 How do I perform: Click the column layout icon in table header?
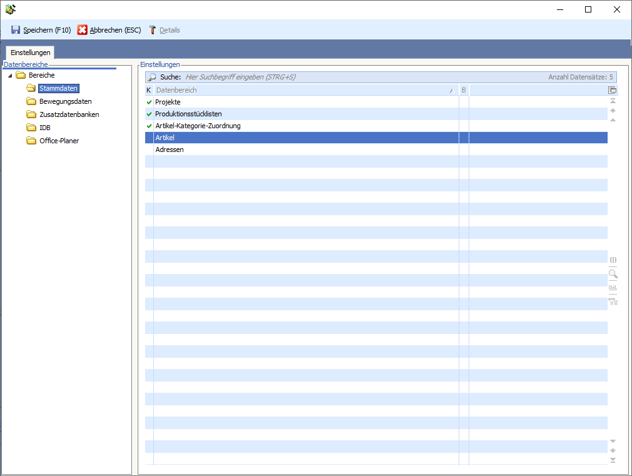coord(613,90)
